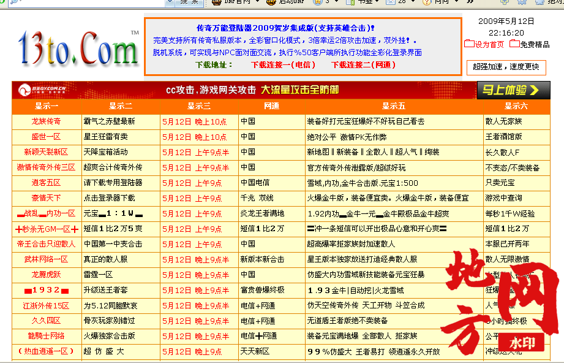Viewport: 564px width, 363px height.
Task: Click the 设为首页 link
Action: pos(489,44)
